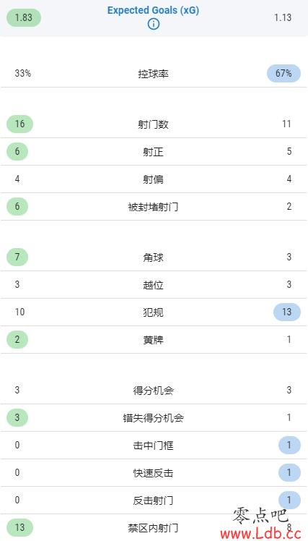Click the 13 fouls blue badge
This screenshot has height=541, width=308.
coord(287,312)
